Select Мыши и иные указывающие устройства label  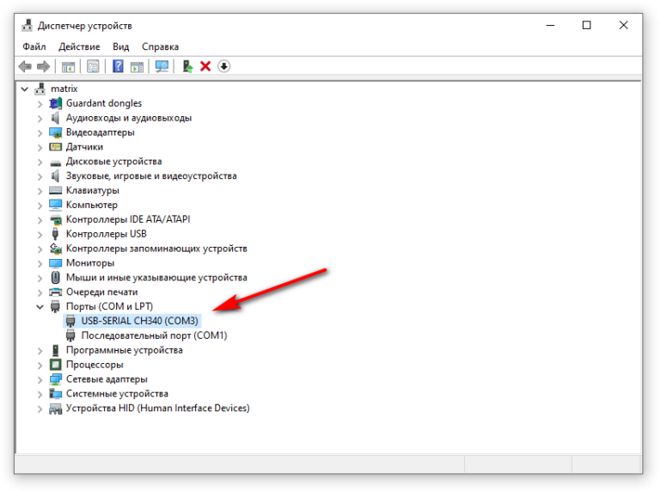(156, 278)
